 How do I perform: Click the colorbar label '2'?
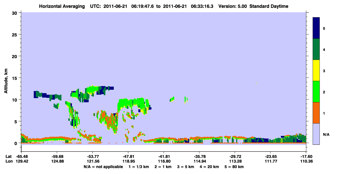pos(324,92)
